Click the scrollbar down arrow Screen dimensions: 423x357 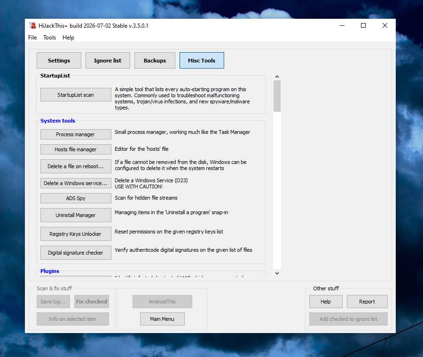[277, 273]
